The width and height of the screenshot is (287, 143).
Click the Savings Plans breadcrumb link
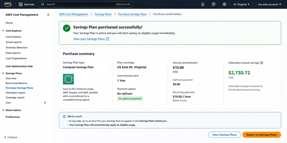pyautogui.click(x=103, y=14)
